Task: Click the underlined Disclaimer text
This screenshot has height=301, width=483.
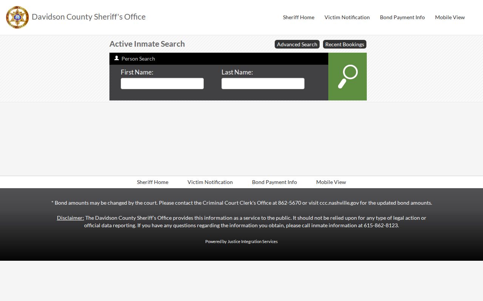Action: (x=70, y=218)
